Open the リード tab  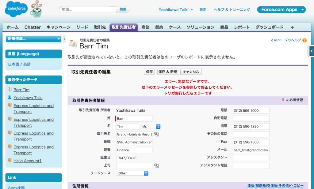pos(82,27)
